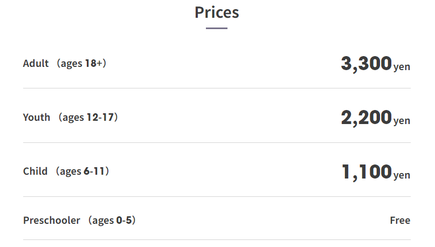The width and height of the screenshot is (435, 247).
Task: Select the 1,100 price amount
Action: click(367, 172)
